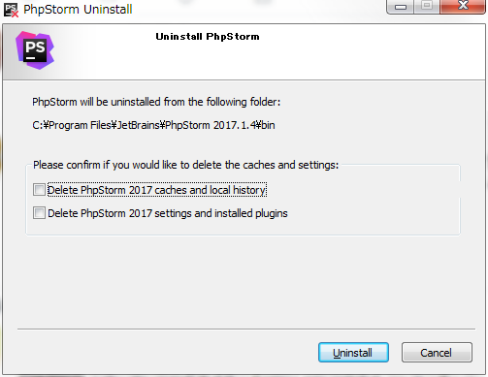Click the JetBrains PhpStorm 2017.1.4 folder path
Screen dimensions: 488x377
(153, 125)
